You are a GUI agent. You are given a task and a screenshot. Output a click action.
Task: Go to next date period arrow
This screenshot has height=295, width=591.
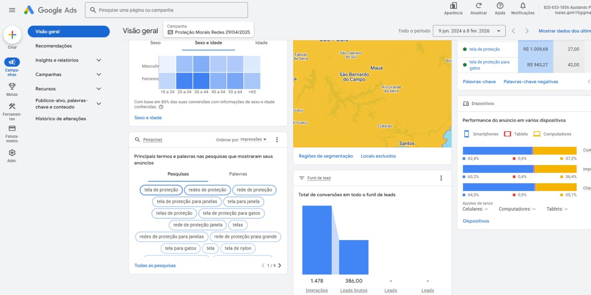(527, 31)
